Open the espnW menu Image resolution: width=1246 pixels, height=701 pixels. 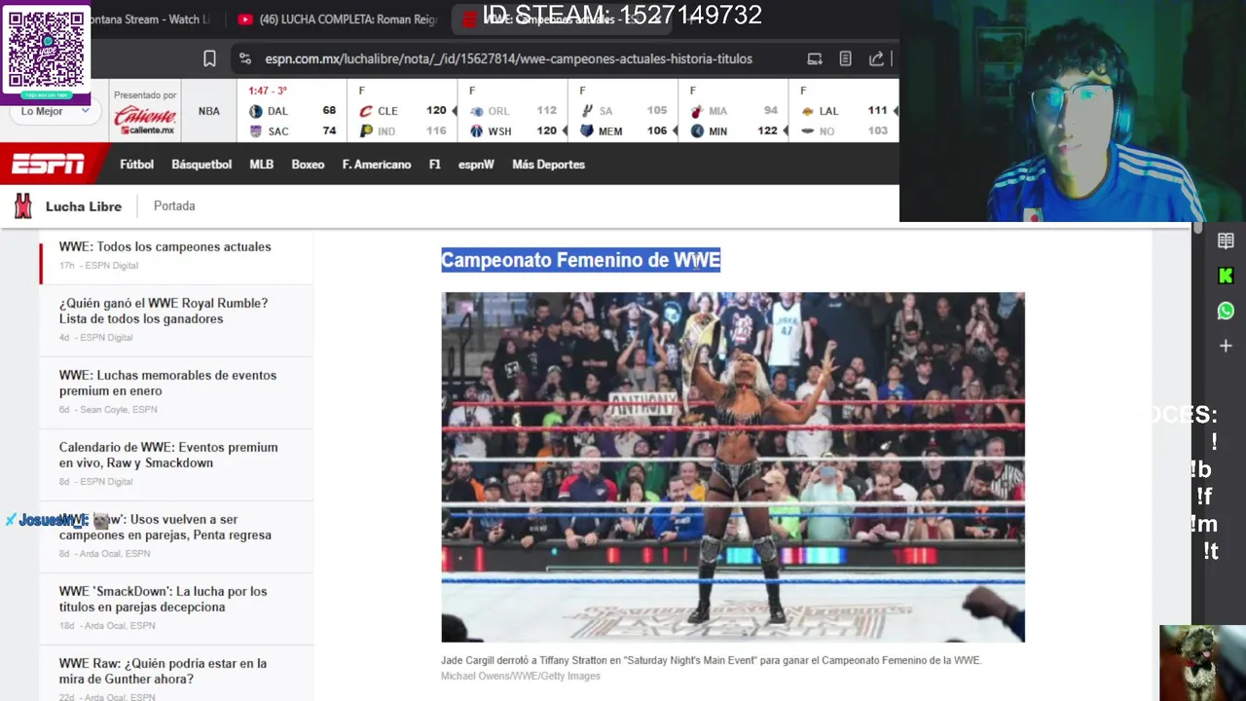[x=476, y=165]
